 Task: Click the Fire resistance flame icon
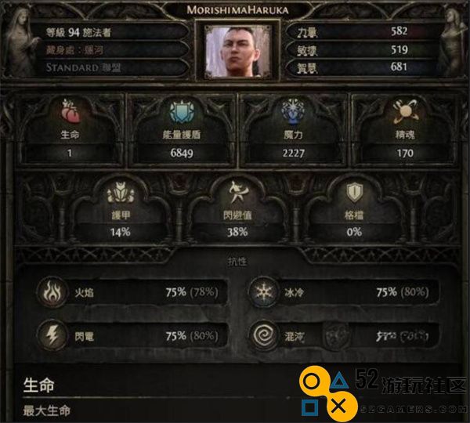click(x=52, y=292)
